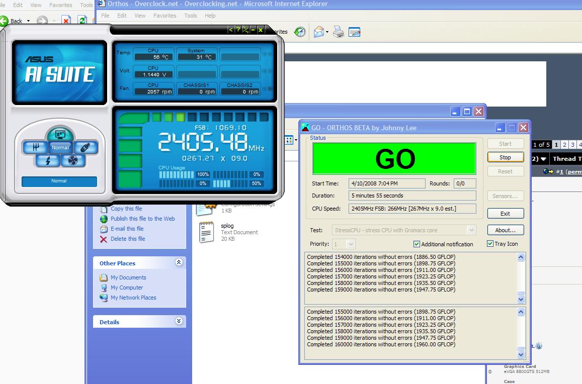Screen dimensions: 582x384
Task: Click the Print icon in IE toolbar
Action: tap(338, 32)
